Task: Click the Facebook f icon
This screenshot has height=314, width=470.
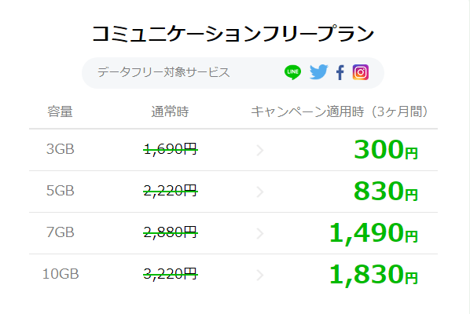Action: point(340,72)
